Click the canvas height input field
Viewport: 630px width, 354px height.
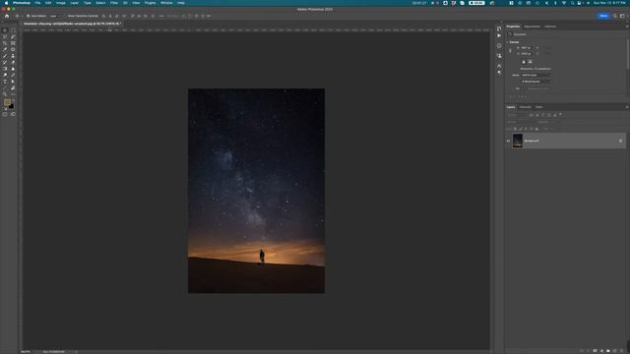click(527, 53)
